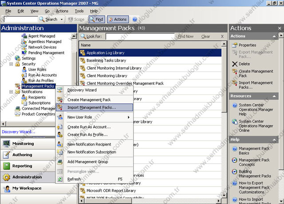Screen dimensions: 284x204
Task: Click the Clear button
Action: [205, 36]
